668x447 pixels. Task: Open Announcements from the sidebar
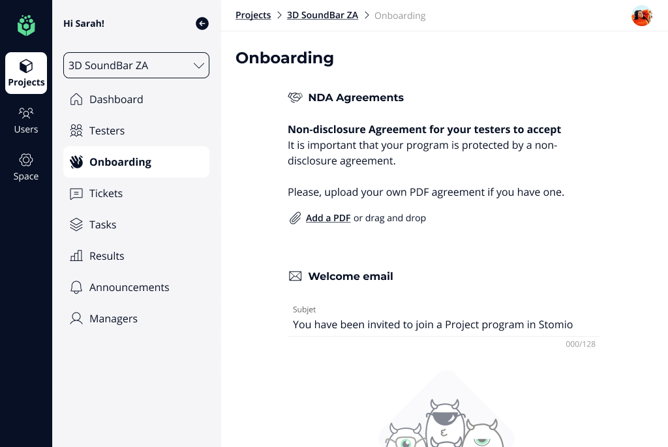tap(129, 287)
